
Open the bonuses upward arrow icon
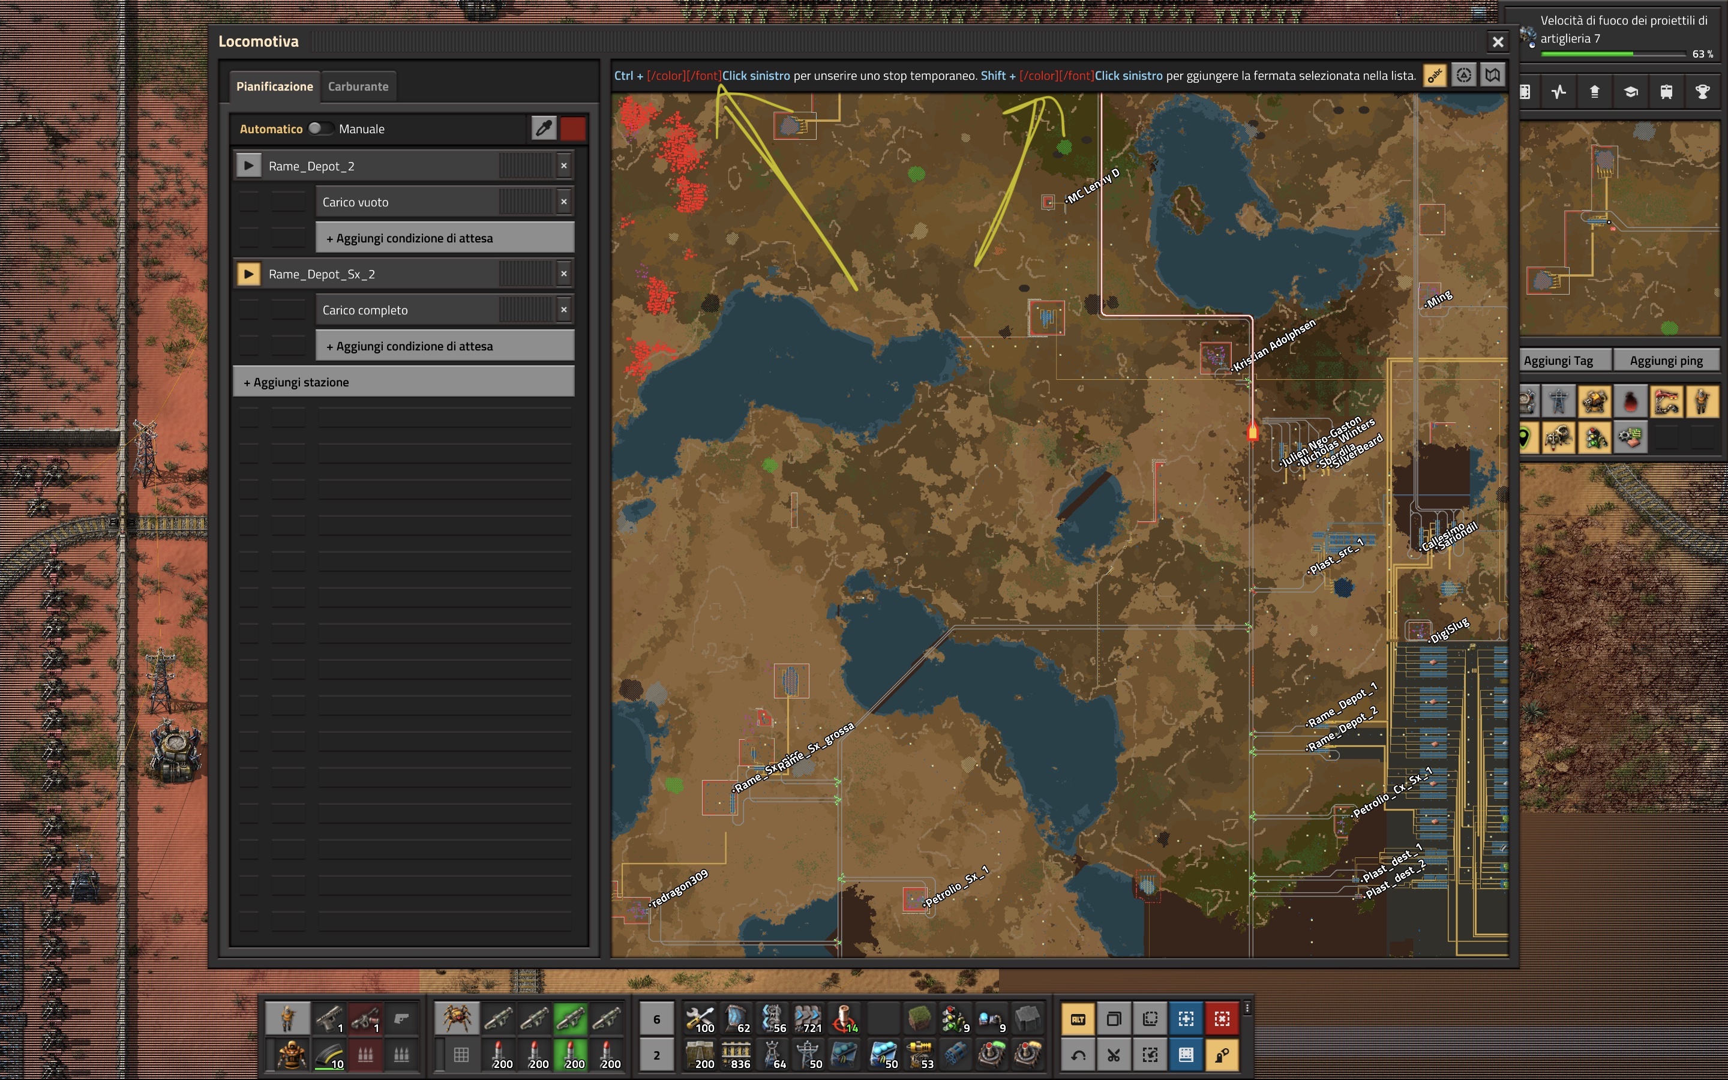(x=1594, y=91)
